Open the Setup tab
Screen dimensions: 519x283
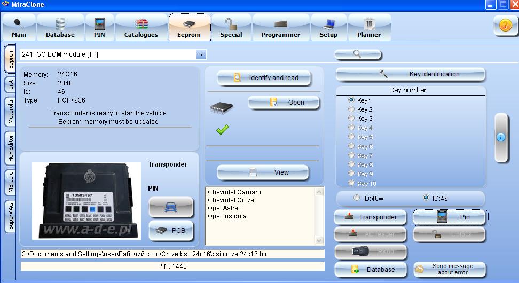pos(328,27)
